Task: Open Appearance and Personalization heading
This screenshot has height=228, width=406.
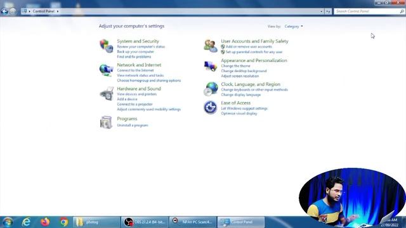Action: click(x=254, y=61)
